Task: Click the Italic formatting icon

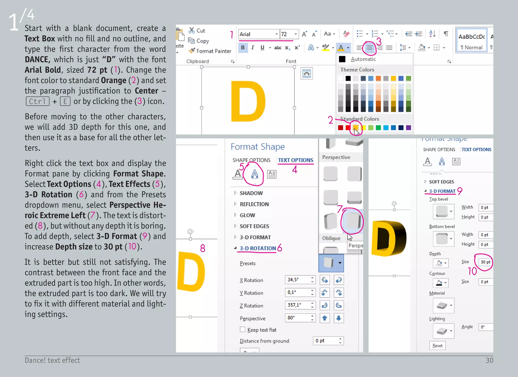Action: click(x=252, y=48)
